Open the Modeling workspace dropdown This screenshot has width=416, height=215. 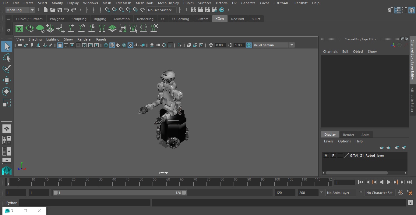click(x=20, y=10)
